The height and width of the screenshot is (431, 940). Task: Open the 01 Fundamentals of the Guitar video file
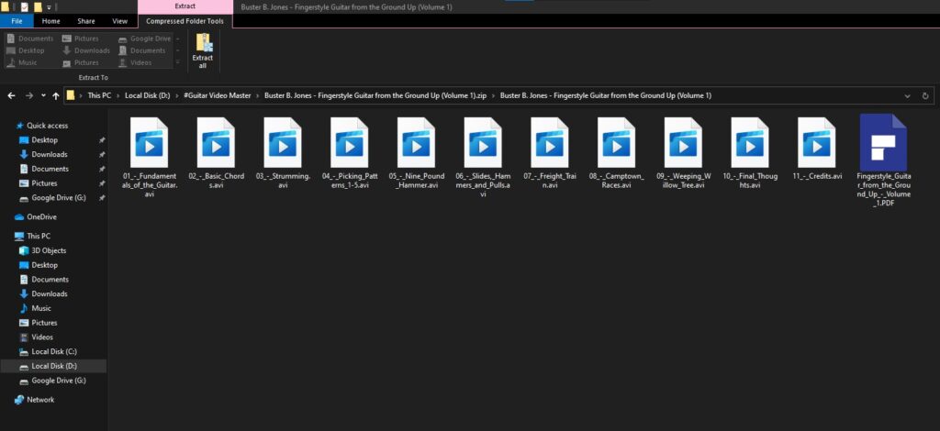[149, 145]
